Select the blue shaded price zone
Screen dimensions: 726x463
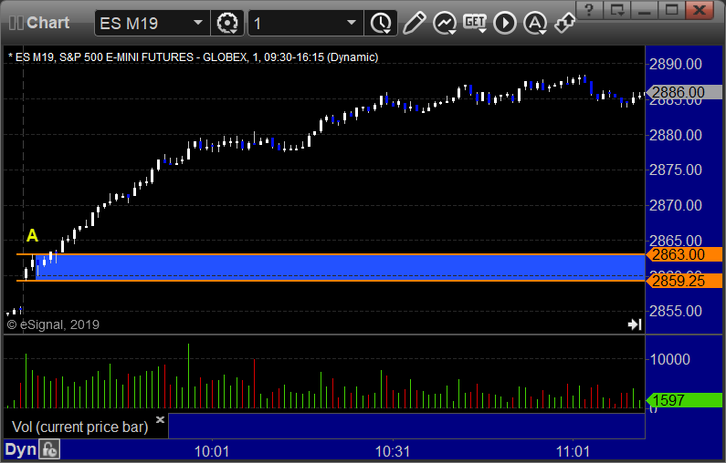tap(341, 268)
